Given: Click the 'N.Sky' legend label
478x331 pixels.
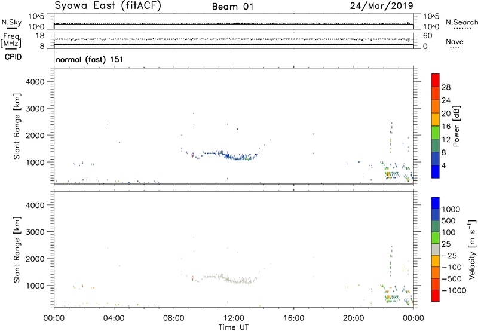Looking at the screenshot, I should [11, 22].
